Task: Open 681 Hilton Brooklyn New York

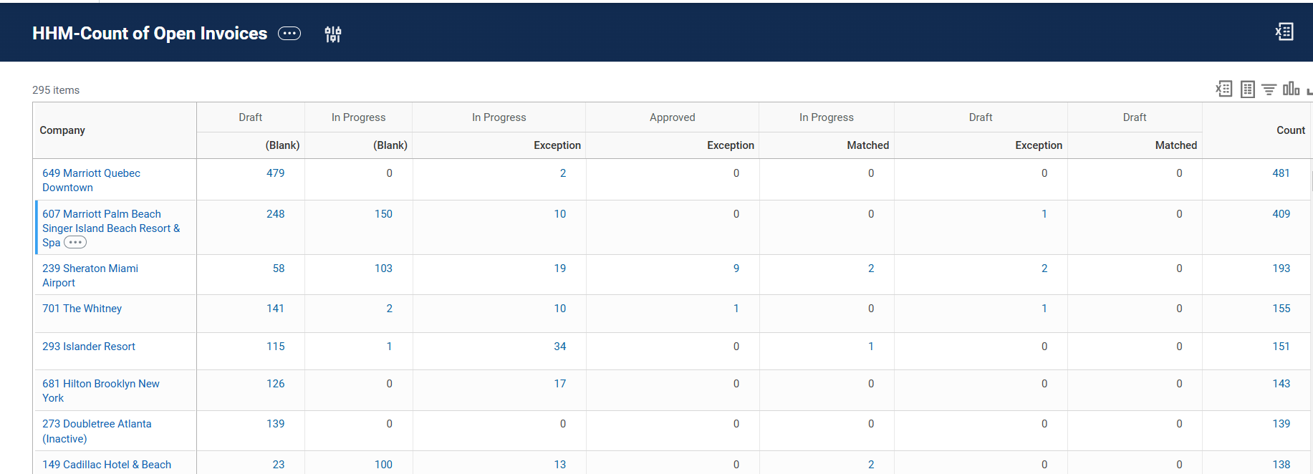Action: pos(101,391)
